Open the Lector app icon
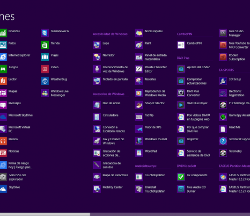Image resolution: width=250 pixels, height=216 pixels. (x=3, y=81)
